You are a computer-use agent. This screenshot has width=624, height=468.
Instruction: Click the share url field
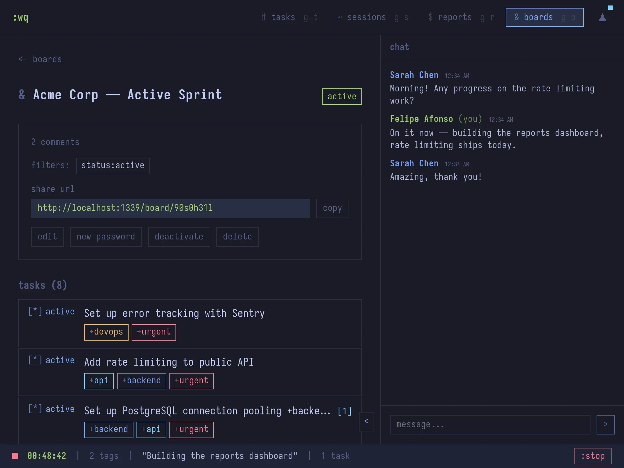[170, 208]
